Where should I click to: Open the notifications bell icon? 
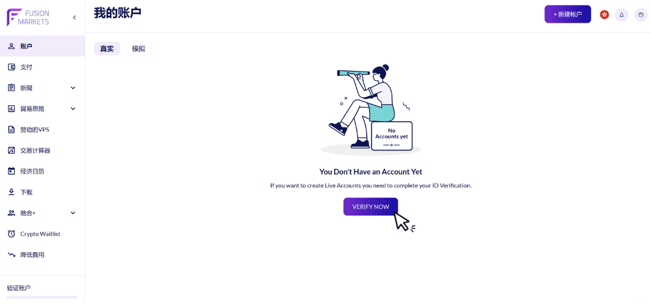[x=622, y=15]
